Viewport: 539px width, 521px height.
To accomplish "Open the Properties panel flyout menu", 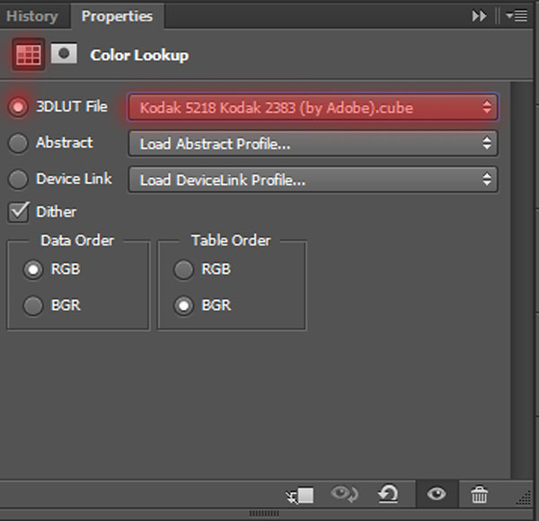I will pos(516,16).
